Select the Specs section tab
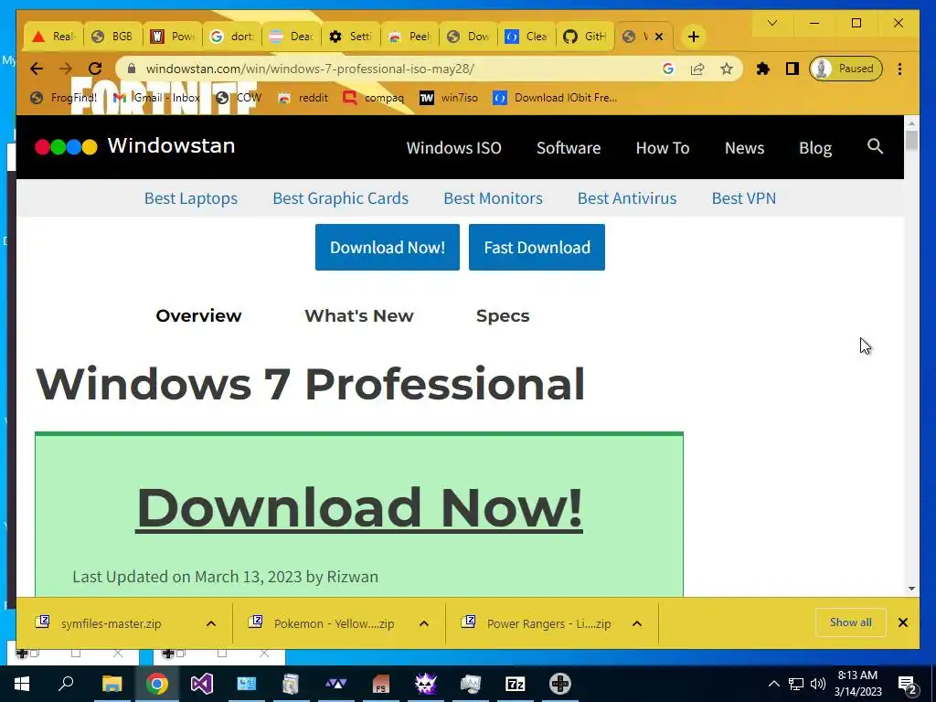This screenshot has height=702, width=936. pos(503,315)
